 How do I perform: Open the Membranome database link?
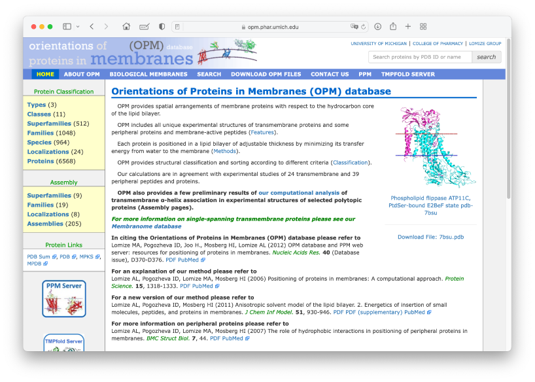147,226
